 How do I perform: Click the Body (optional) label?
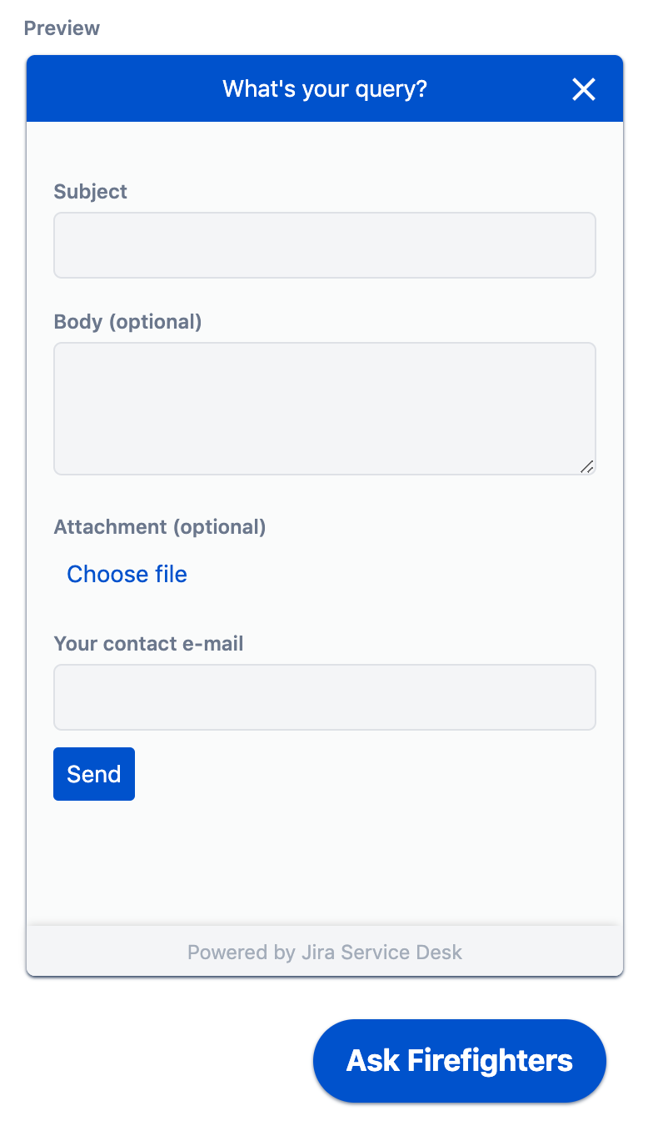128,322
